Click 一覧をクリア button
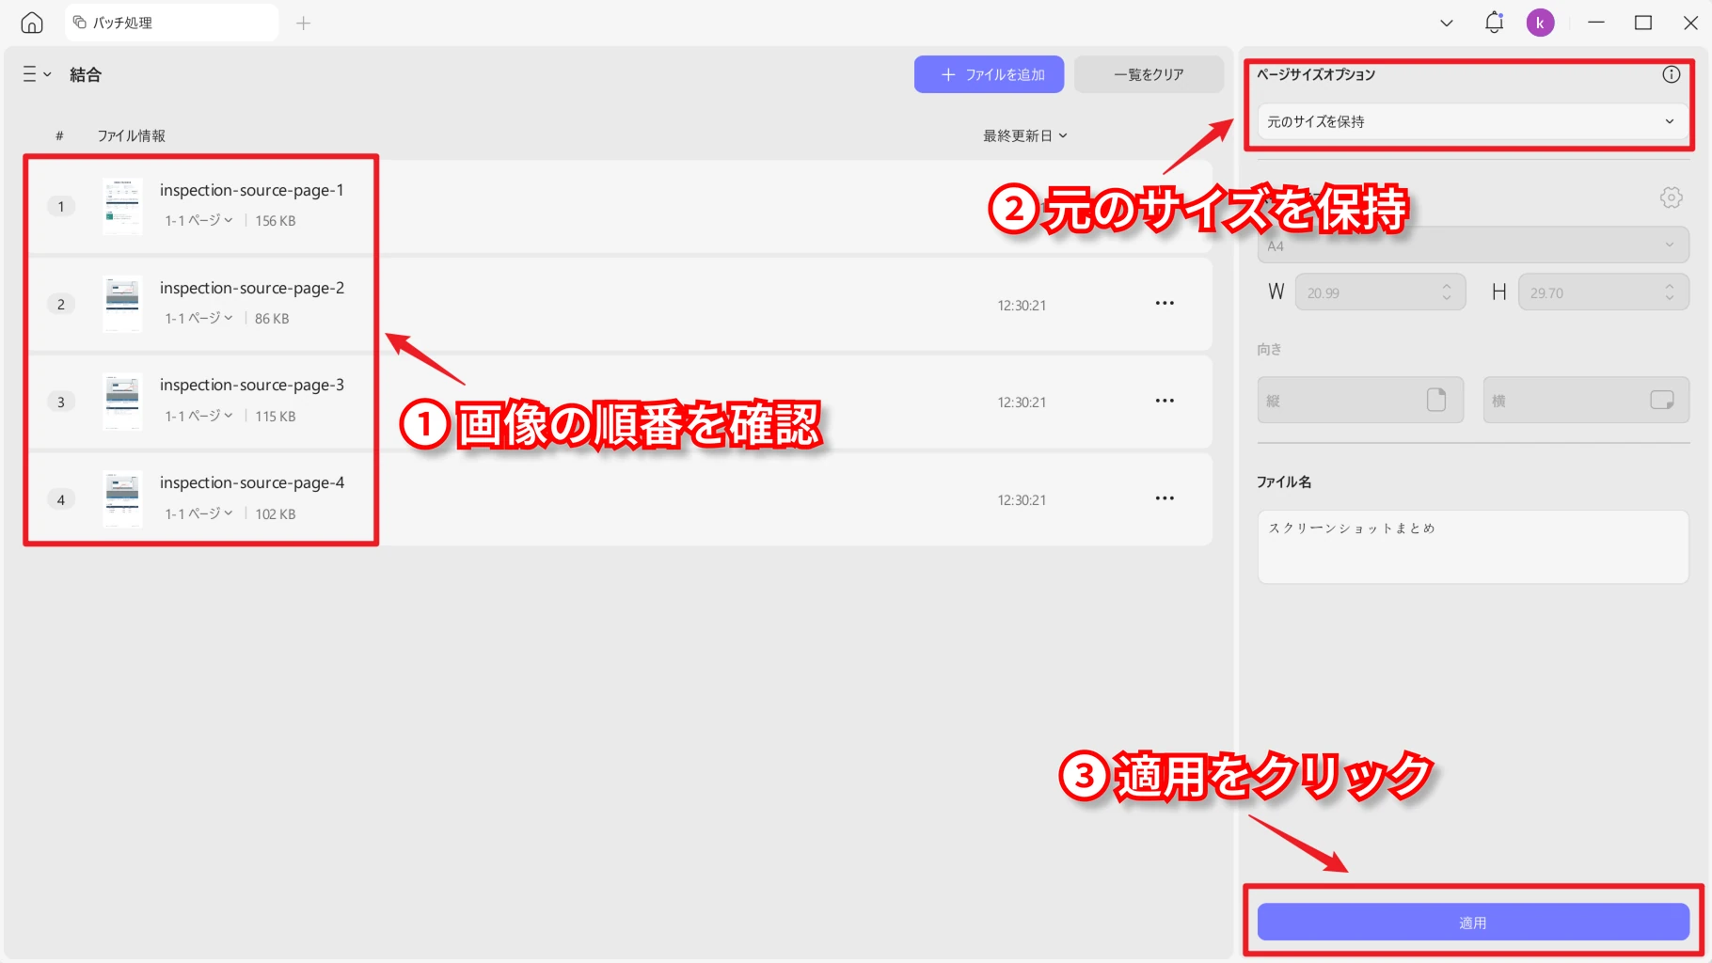1712x963 pixels. pyautogui.click(x=1149, y=74)
